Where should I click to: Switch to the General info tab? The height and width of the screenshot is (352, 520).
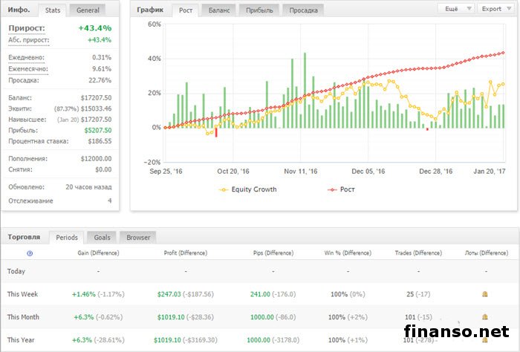coord(88,10)
